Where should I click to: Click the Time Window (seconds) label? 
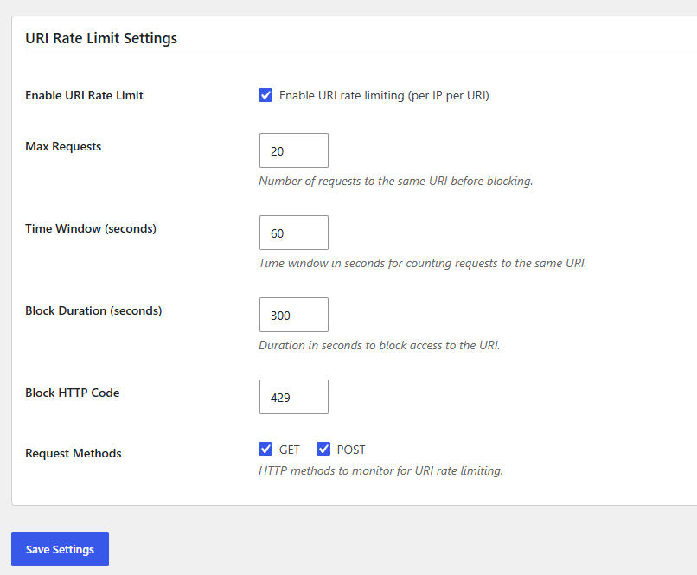pyautogui.click(x=91, y=228)
